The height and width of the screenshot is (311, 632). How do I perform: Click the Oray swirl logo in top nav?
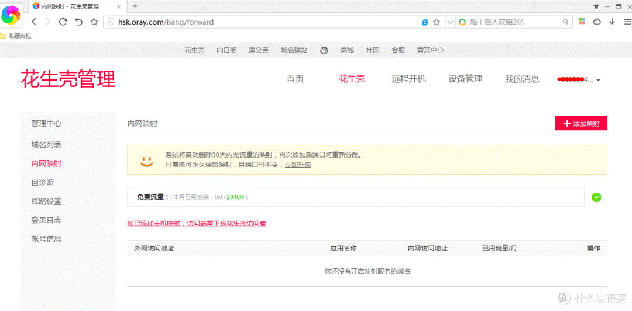(324, 50)
